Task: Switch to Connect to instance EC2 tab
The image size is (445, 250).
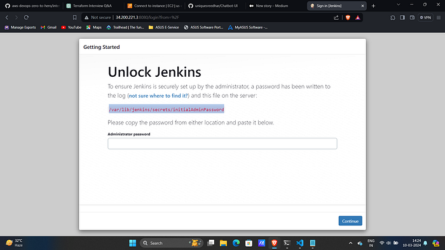Action: [154, 6]
